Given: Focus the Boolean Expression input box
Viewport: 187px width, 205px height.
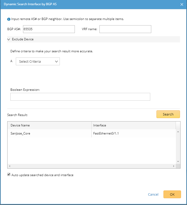Looking at the screenshot, I should pos(80,97).
